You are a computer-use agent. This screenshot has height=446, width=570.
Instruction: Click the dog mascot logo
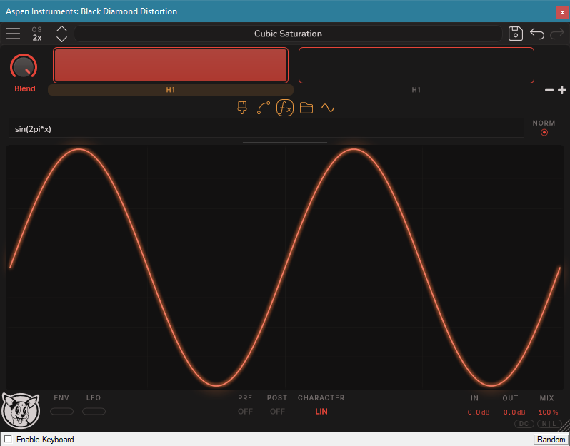pos(21,411)
